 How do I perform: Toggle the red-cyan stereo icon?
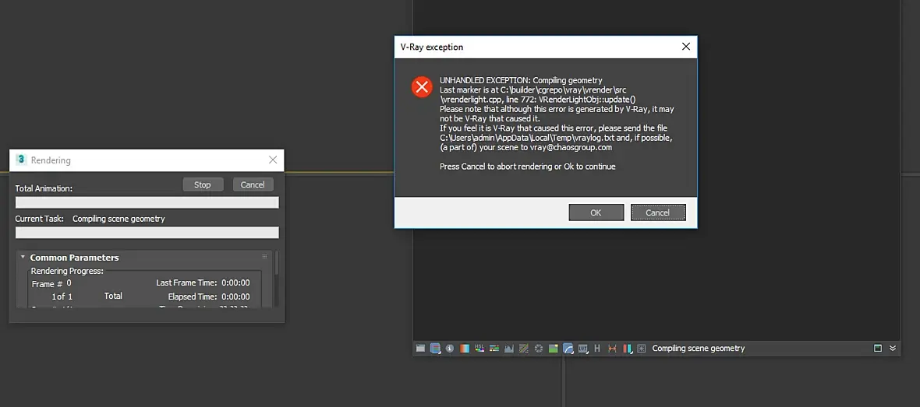(628, 348)
